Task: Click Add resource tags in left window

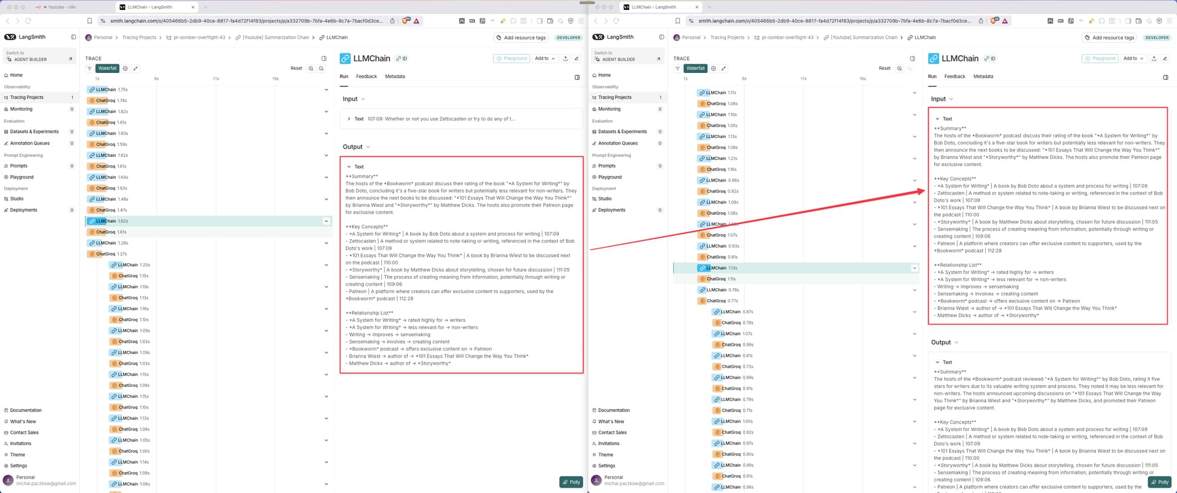Action: (521, 37)
